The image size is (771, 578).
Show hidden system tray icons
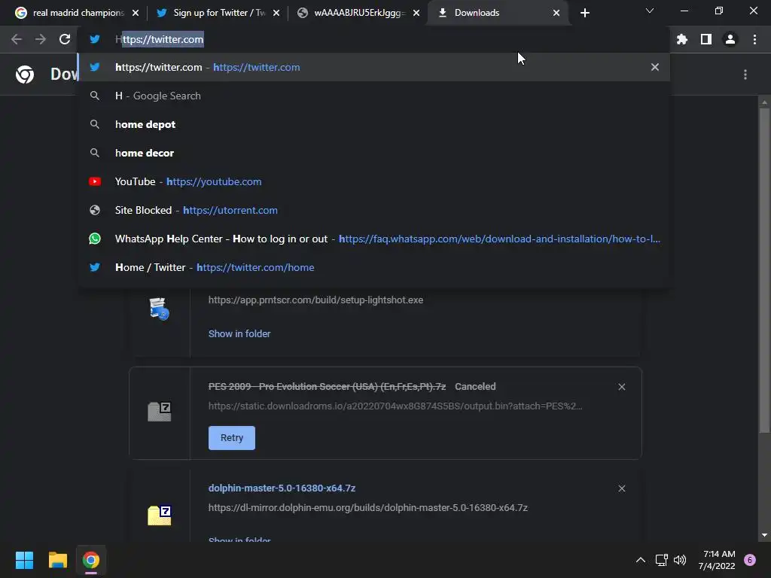[x=640, y=560]
